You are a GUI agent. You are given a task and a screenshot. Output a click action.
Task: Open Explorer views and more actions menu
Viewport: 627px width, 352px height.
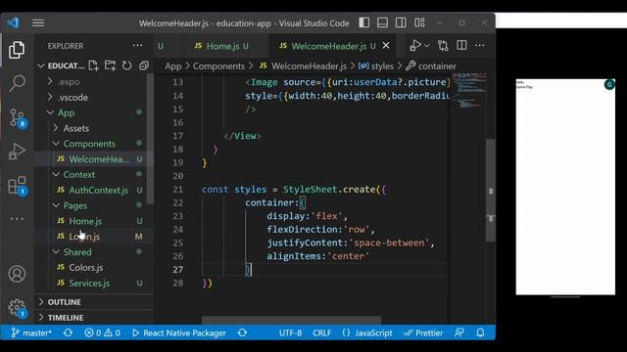tap(137, 46)
